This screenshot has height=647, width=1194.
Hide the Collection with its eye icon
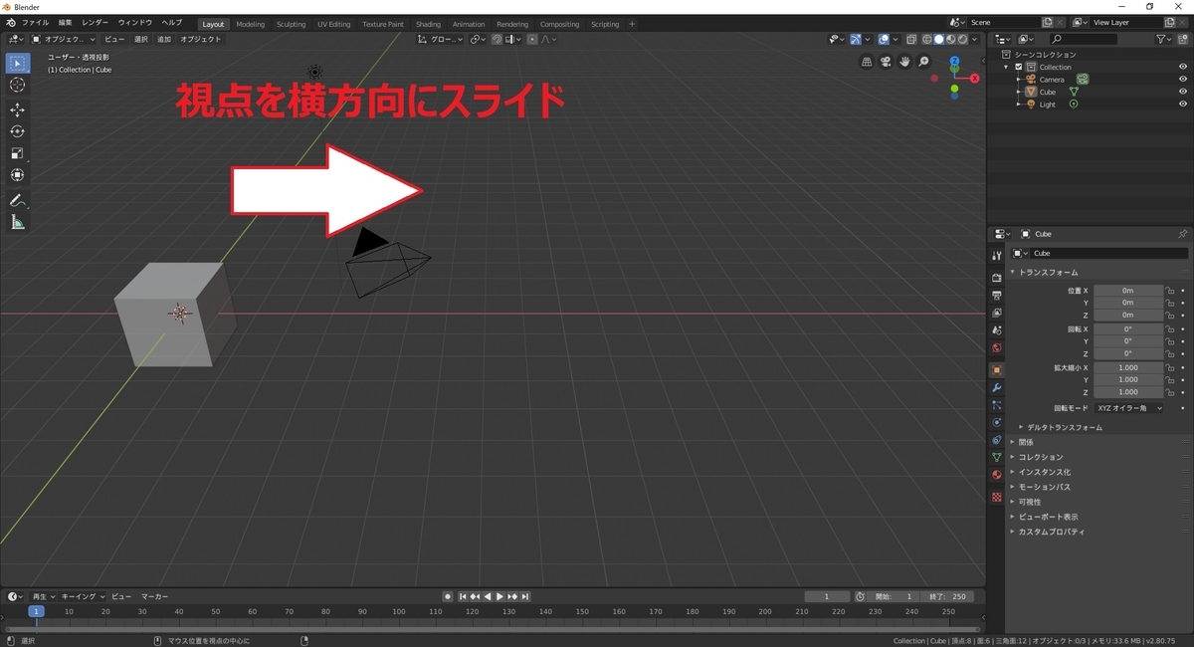coord(1183,67)
